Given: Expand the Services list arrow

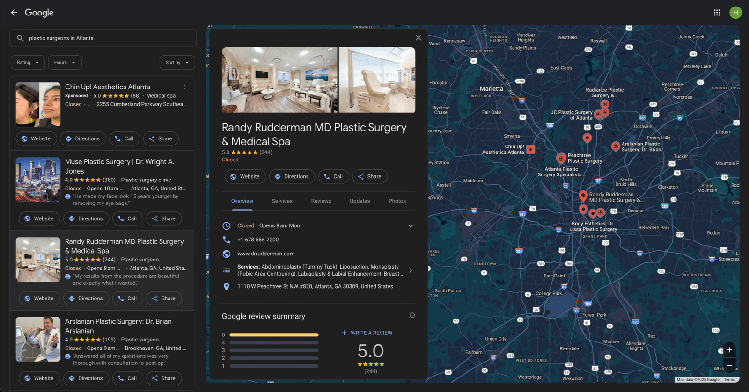Looking at the screenshot, I should pyautogui.click(x=411, y=270).
